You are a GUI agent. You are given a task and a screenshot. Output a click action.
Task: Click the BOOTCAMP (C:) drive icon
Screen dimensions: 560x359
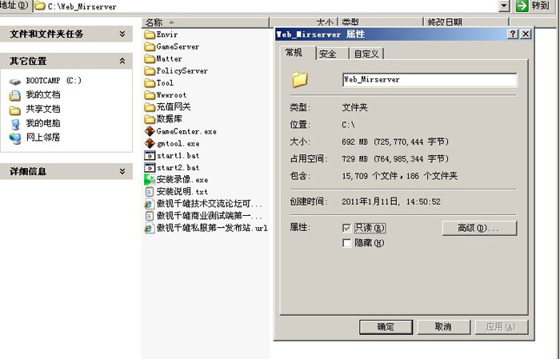[x=15, y=82]
